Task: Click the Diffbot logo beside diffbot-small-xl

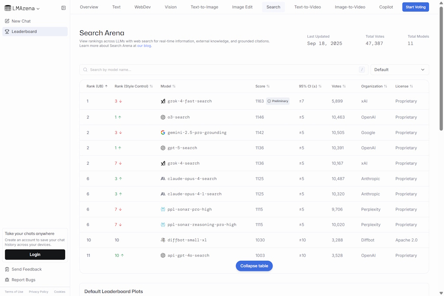Action: (x=163, y=240)
